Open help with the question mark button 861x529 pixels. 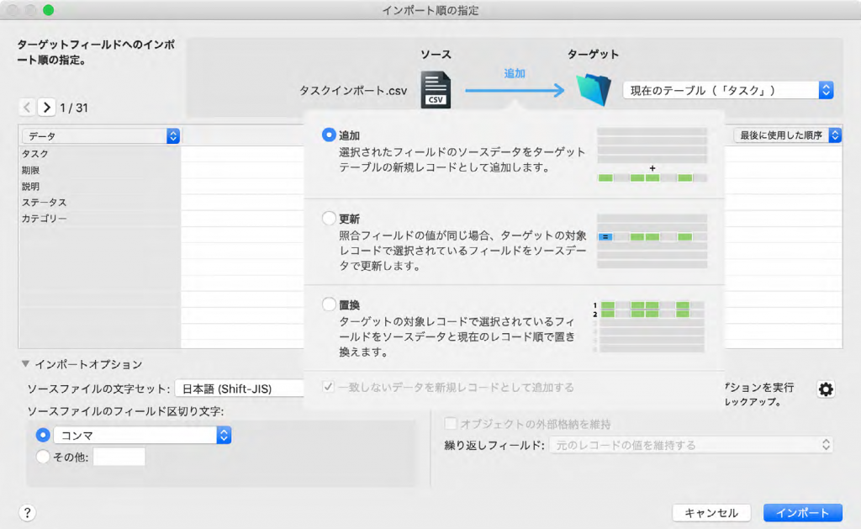(x=28, y=512)
